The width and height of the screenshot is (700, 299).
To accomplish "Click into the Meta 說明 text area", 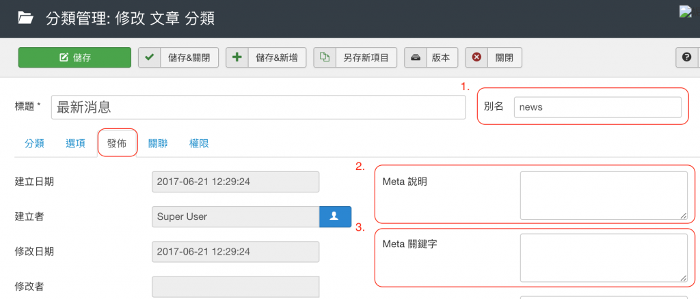I will (603, 195).
